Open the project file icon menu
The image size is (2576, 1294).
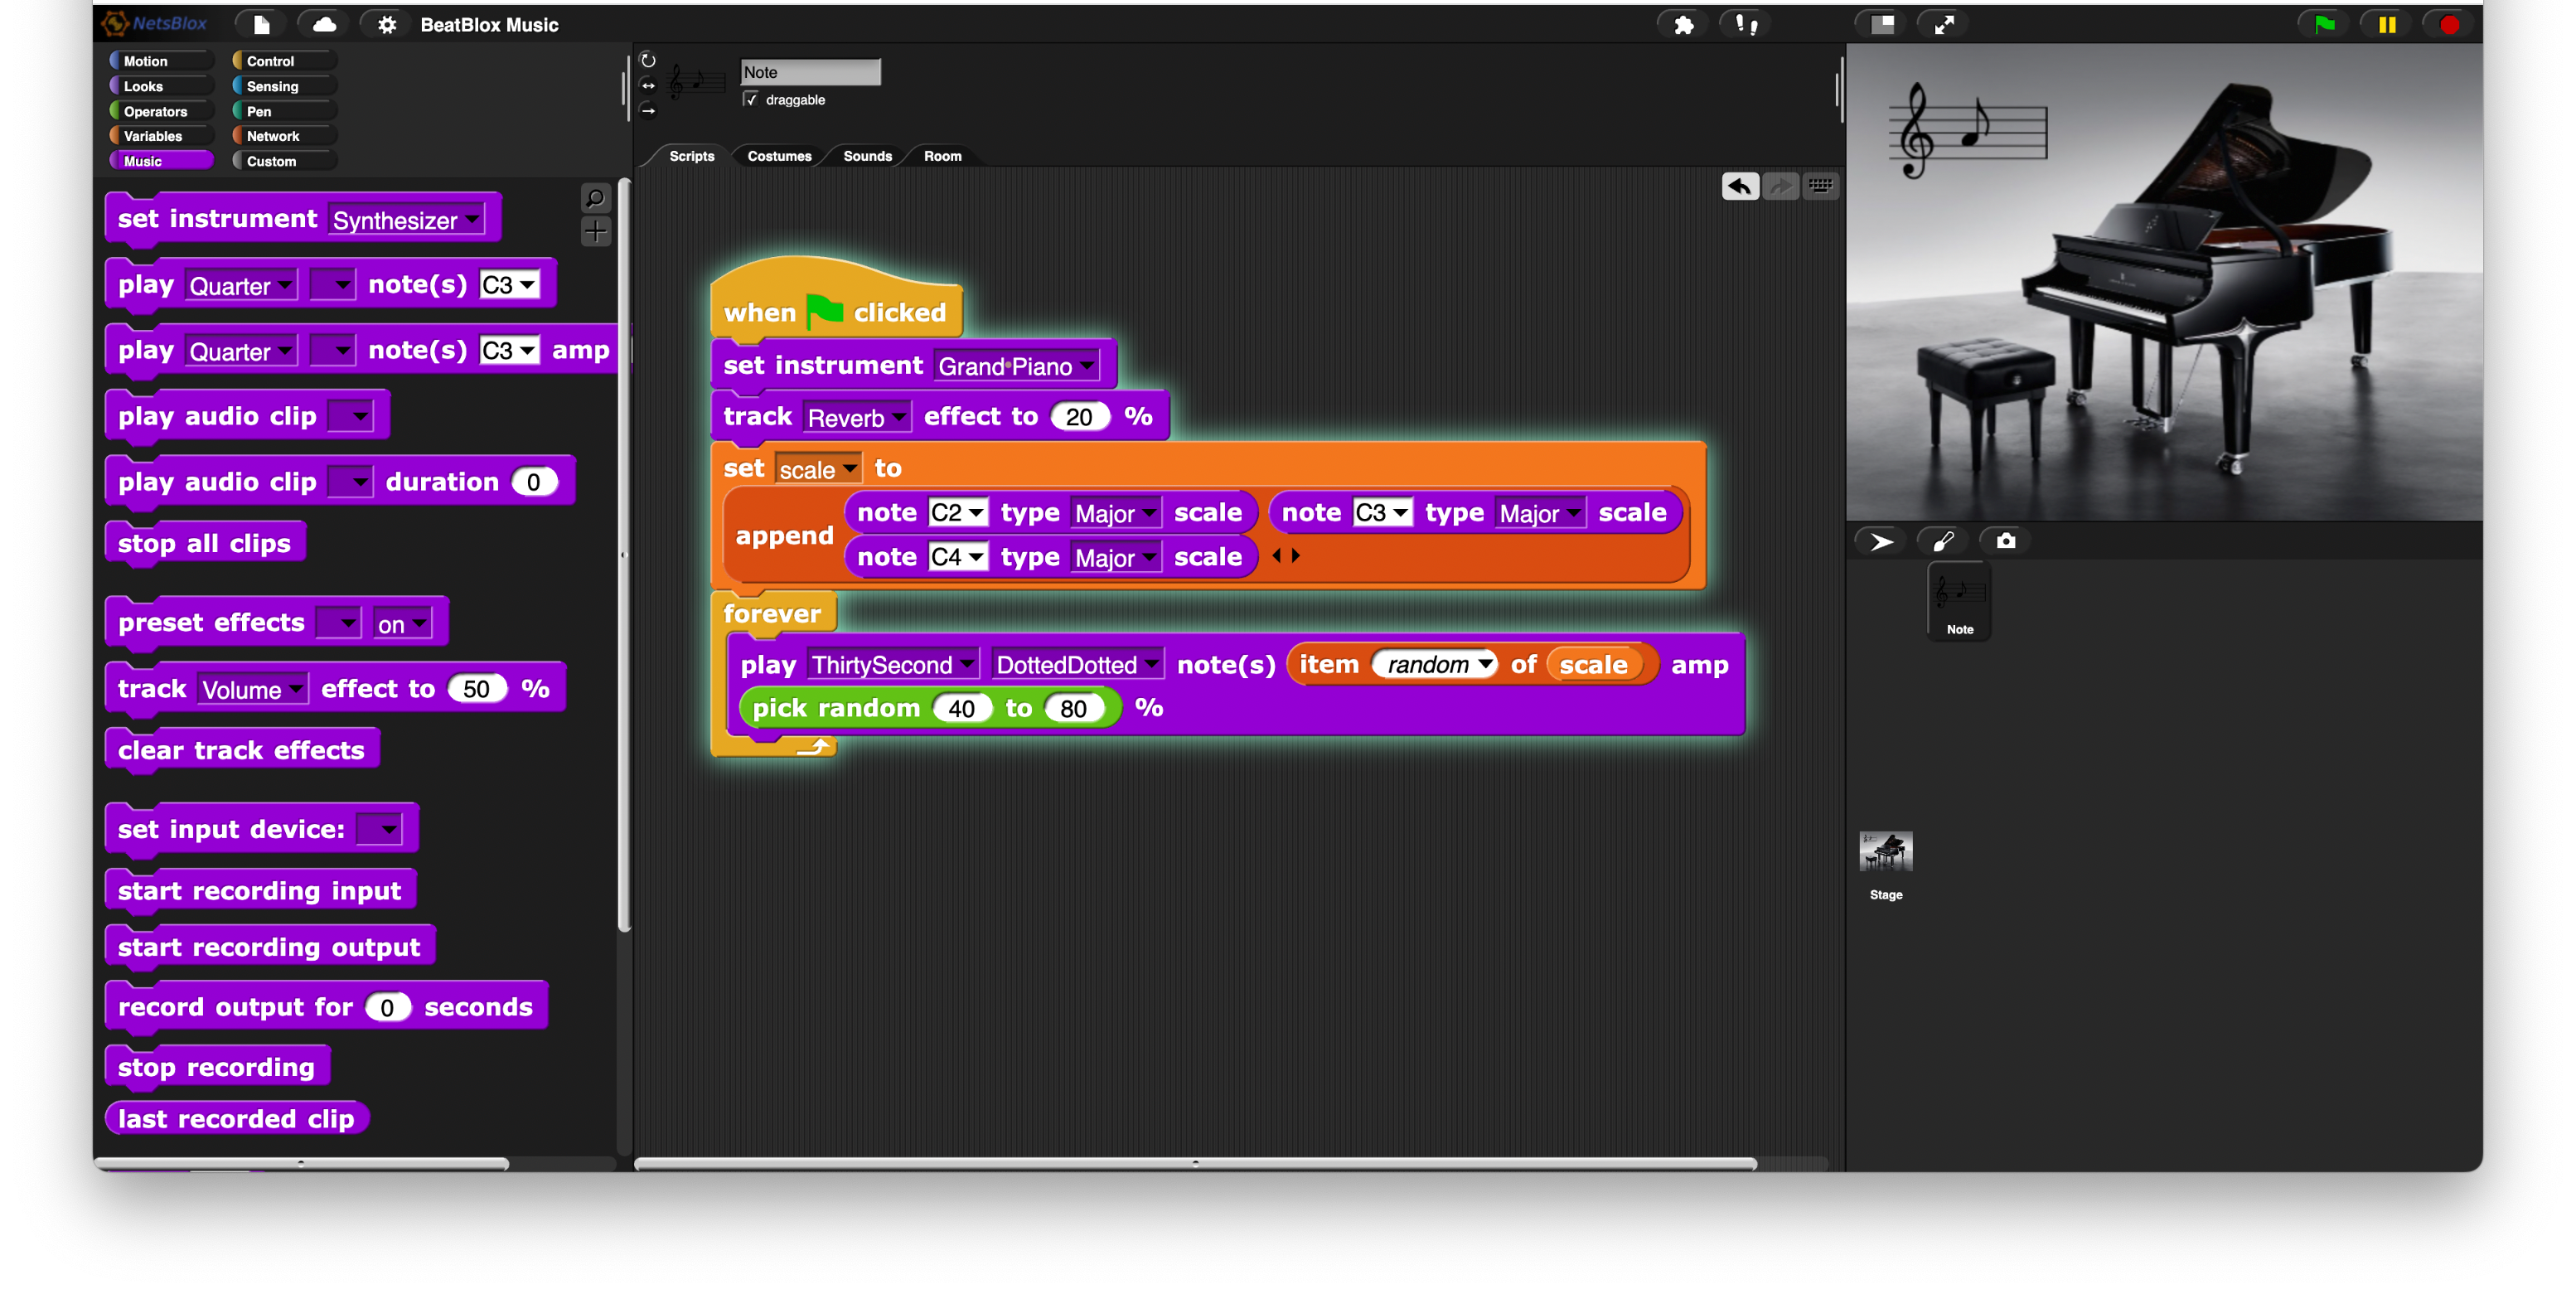261,25
